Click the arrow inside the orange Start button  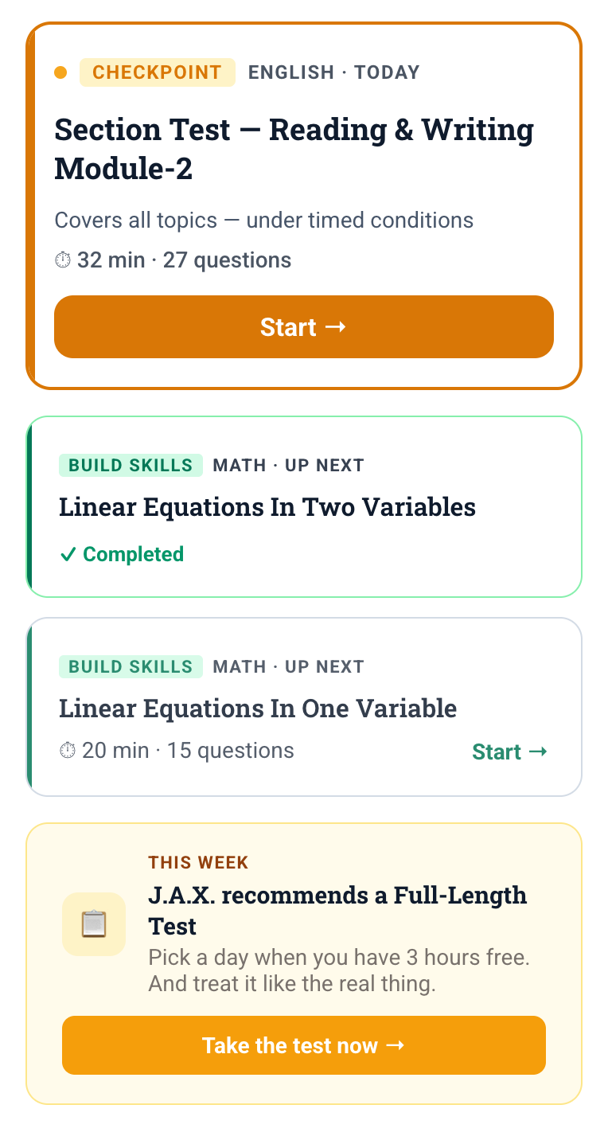tap(337, 326)
